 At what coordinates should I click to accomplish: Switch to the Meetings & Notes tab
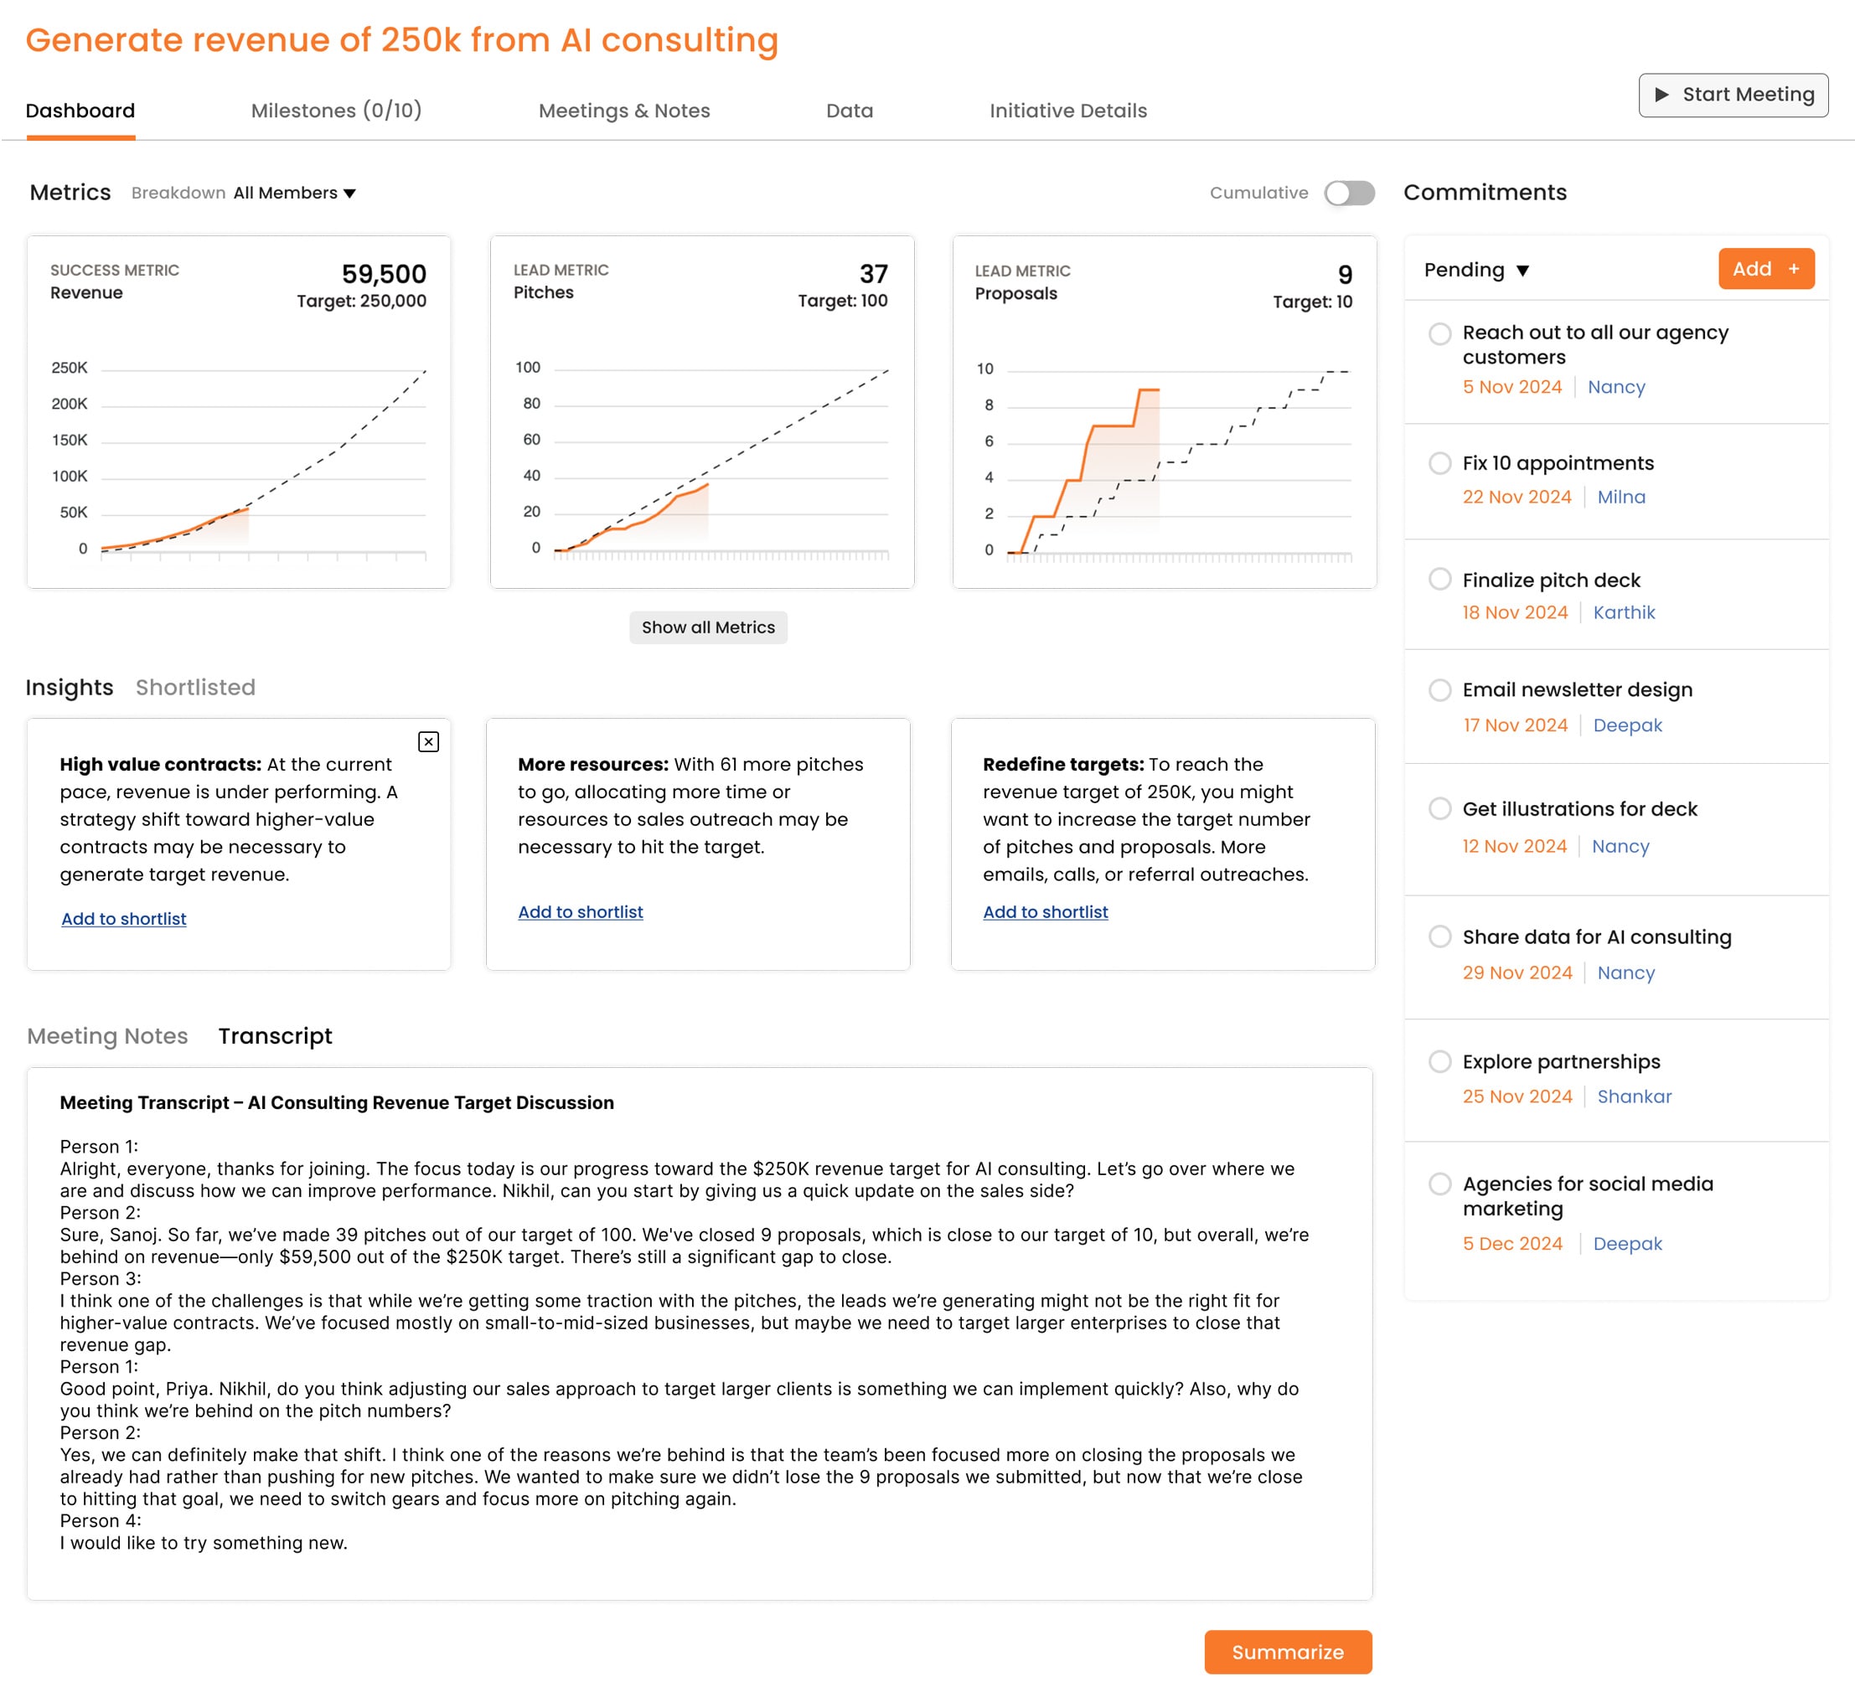(x=623, y=110)
